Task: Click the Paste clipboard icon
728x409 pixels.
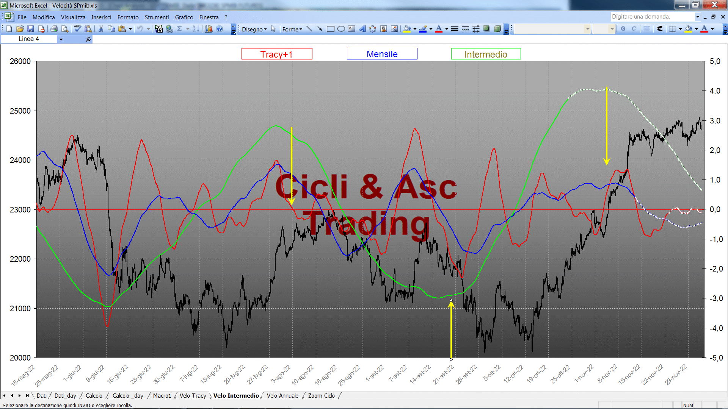Action: pyautogui.click(x=122, y=29)
